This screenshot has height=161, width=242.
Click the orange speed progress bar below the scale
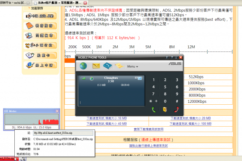(70, 60)
